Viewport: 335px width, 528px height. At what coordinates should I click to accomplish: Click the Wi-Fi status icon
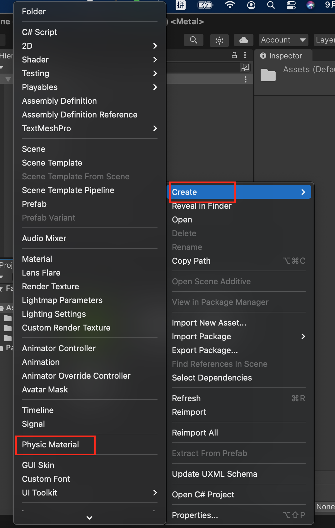230,5
